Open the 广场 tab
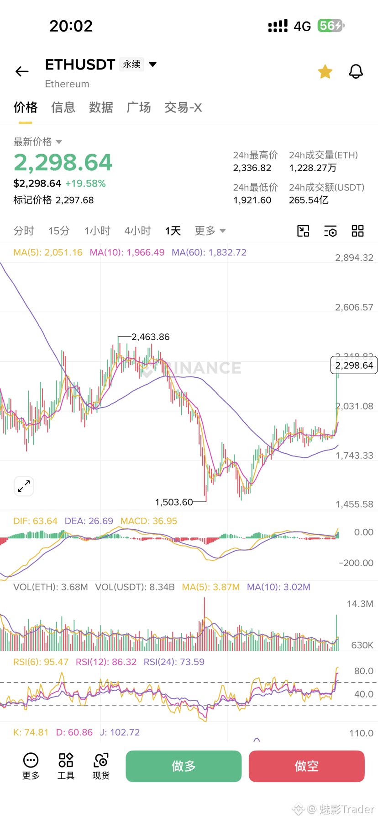This screenshot has height=821, width=378. pos(139,107)
